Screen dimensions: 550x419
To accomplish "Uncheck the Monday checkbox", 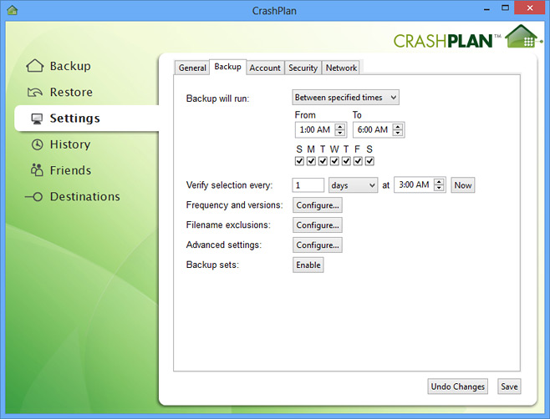I will point(311,161).
